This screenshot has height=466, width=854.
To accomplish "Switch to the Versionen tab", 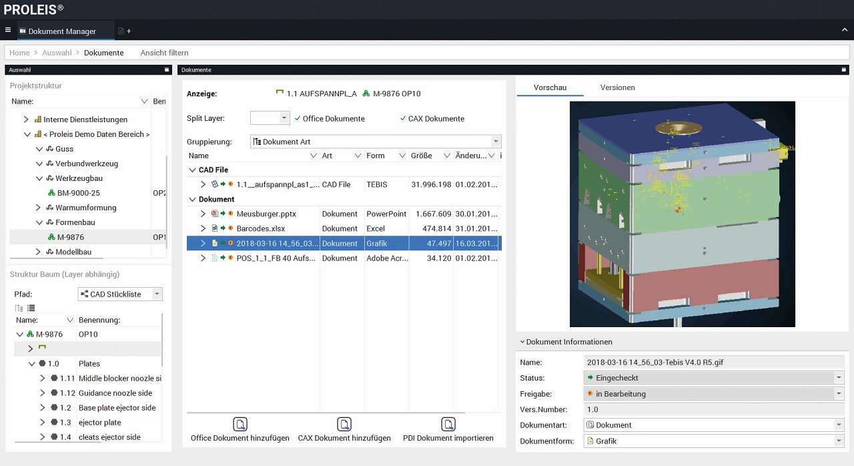I will pyautogui.click(x=617, y=87).
